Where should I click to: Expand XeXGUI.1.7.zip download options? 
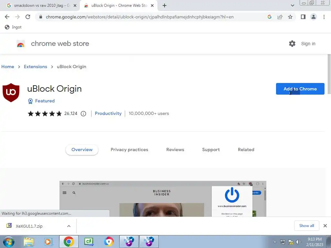coord(69,226)
